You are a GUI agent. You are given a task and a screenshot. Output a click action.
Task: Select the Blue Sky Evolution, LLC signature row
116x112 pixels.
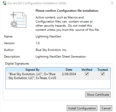58,76
